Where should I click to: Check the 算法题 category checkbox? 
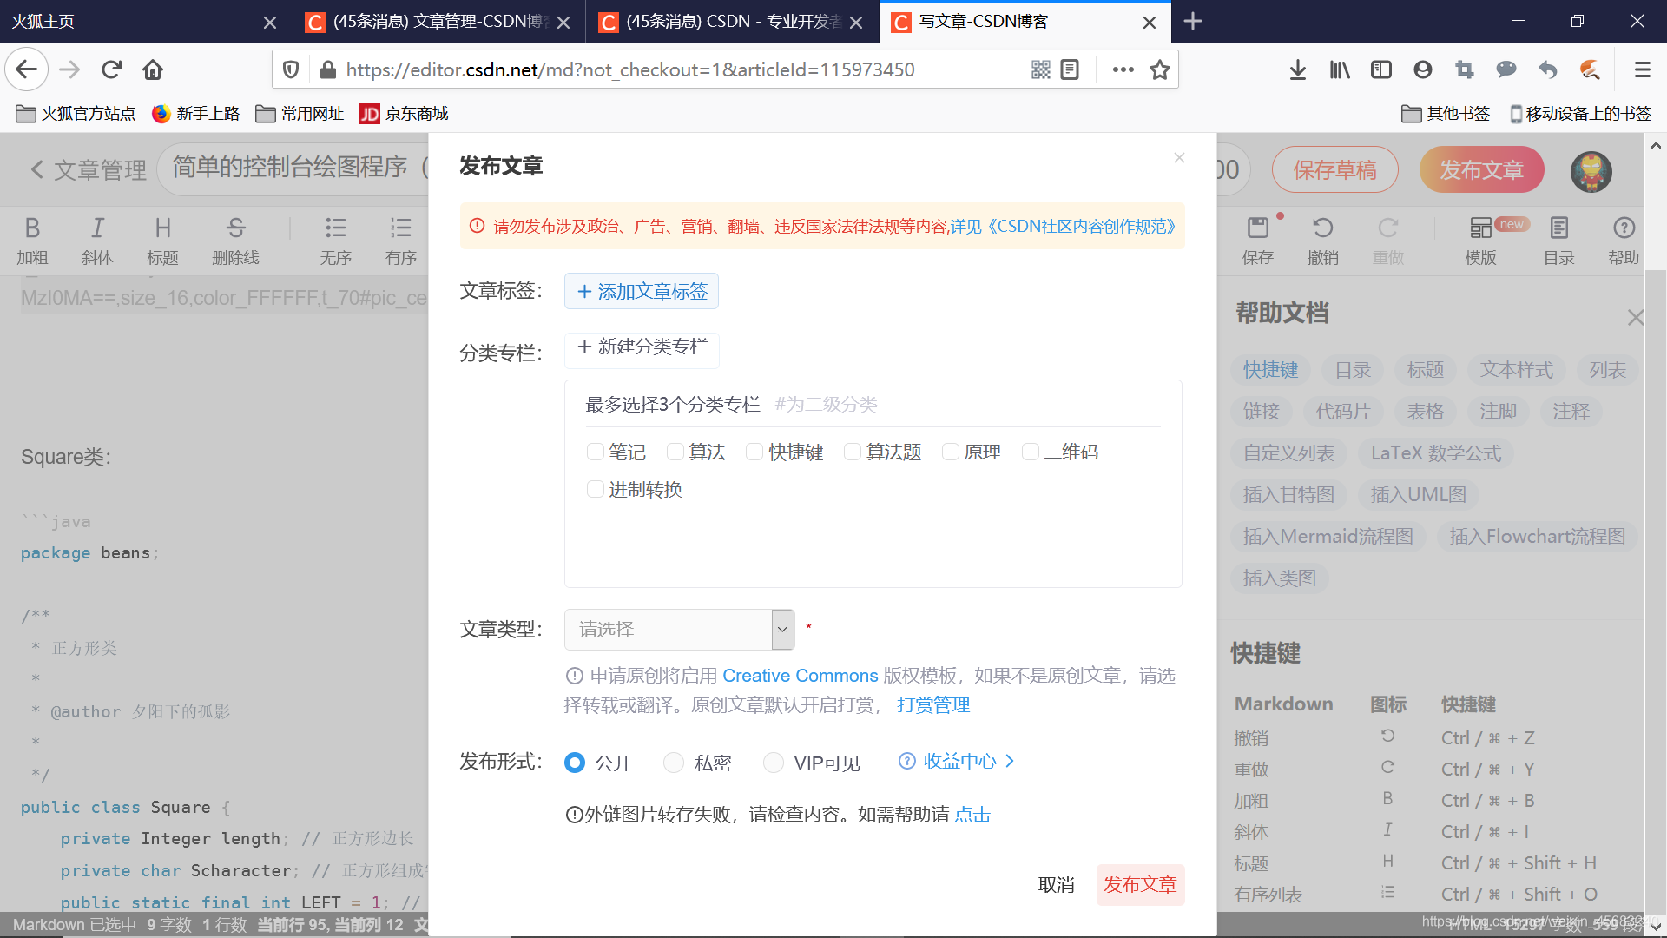853,452
